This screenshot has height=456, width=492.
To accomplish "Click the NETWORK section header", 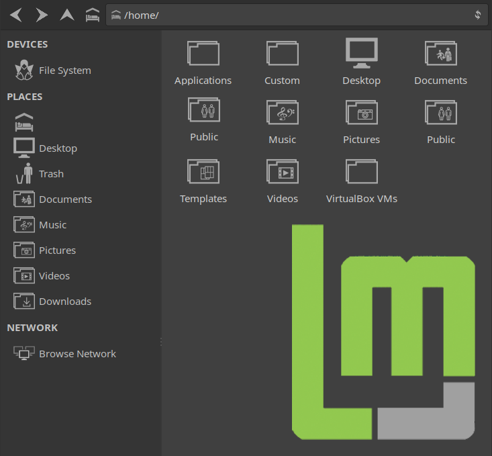I will (x=32, y=328).
